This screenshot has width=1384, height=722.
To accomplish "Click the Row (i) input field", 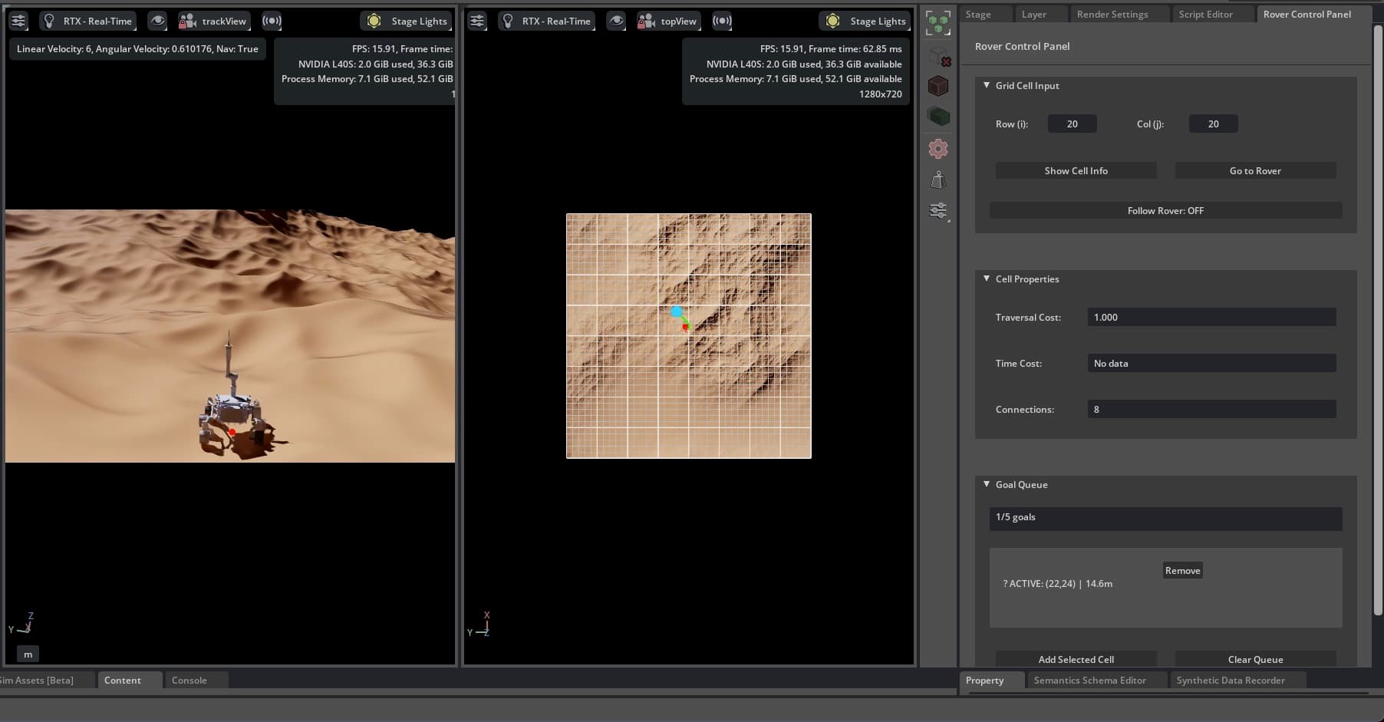I will 1071,124.
